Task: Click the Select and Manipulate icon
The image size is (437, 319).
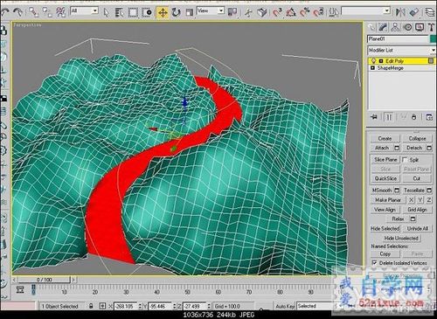Action: [248, 12]
